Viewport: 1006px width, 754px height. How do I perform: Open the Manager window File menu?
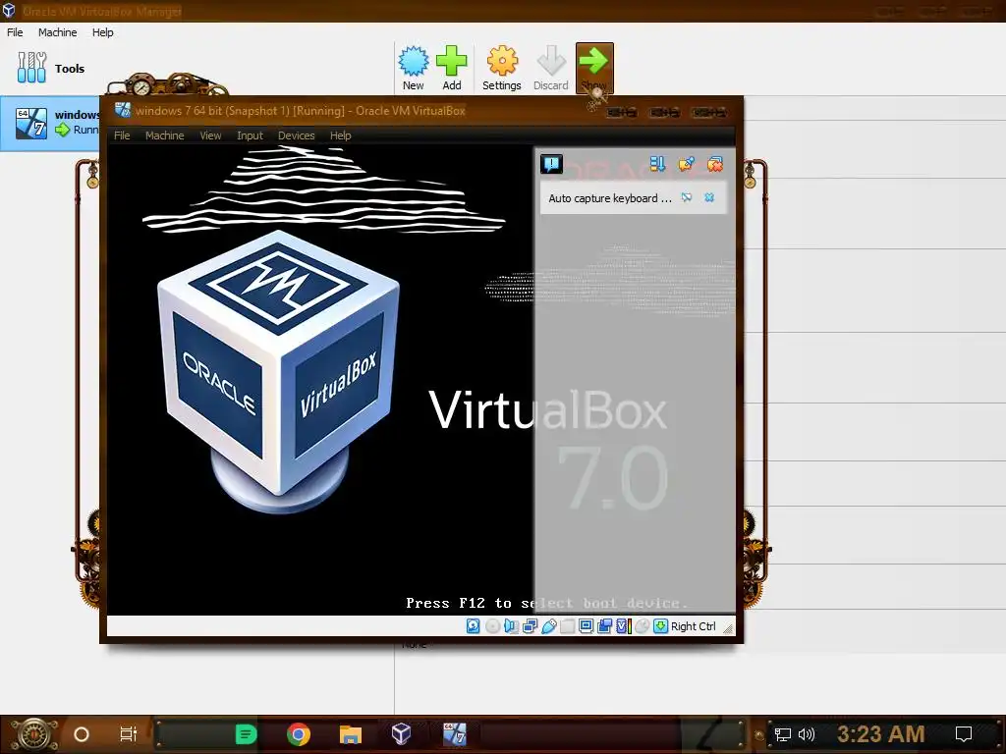(15, 32)
